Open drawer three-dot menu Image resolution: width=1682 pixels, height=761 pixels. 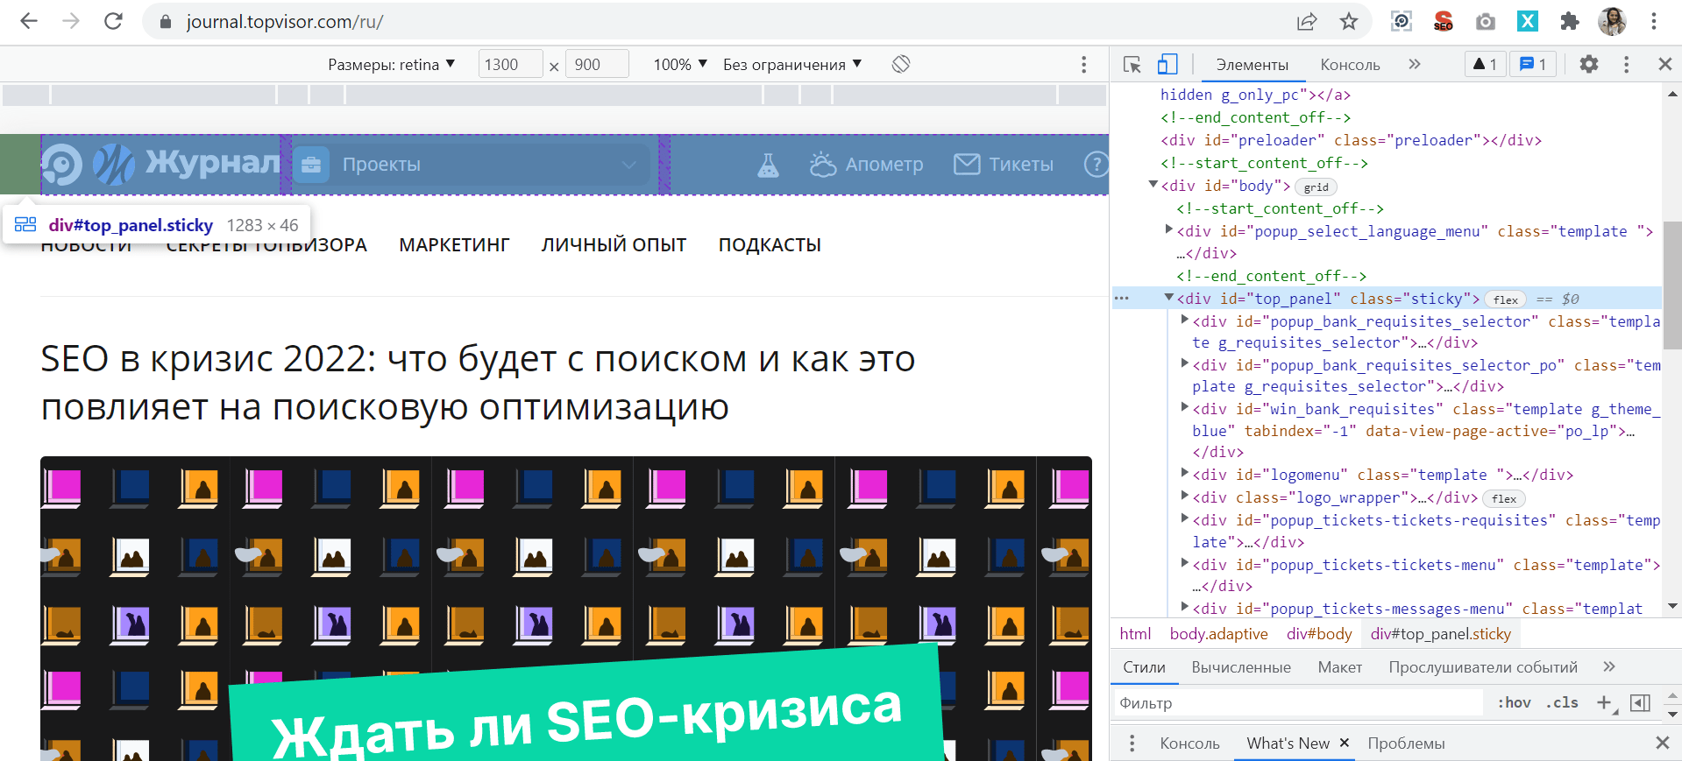click(x=1132, y=743)
